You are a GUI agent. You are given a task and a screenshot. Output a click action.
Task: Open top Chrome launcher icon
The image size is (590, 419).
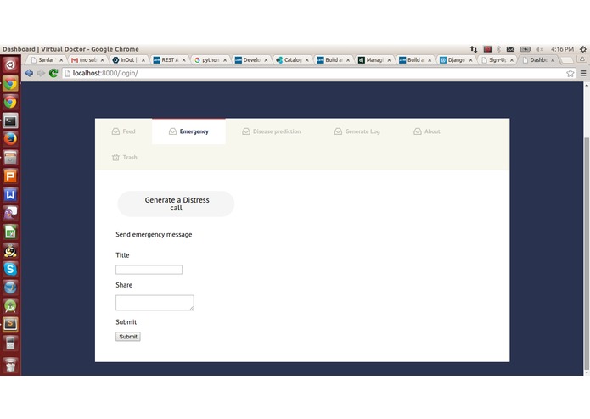10,83
